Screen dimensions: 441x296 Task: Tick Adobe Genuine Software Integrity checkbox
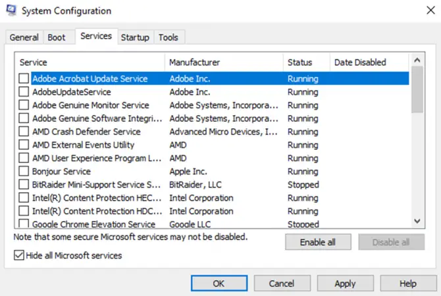tap(24, 118)
